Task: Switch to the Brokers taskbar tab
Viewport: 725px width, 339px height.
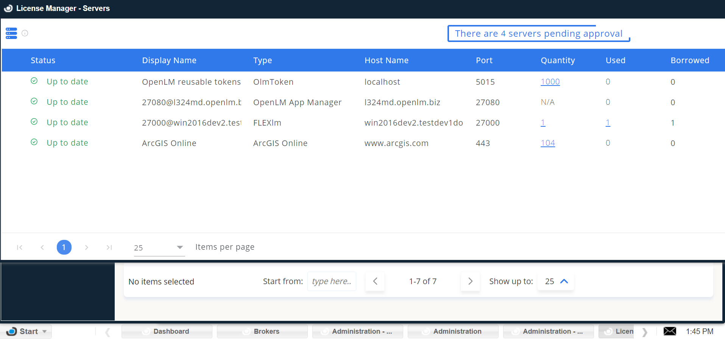Action: (x=262, y=331)
